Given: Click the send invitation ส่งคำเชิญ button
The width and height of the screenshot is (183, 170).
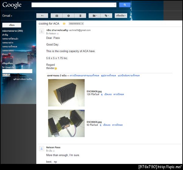Looking at the screenshot, I should pos(6,75).
